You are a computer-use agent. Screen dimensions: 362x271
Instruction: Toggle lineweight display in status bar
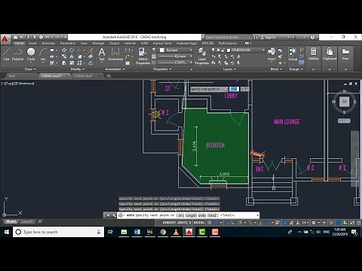278,223
